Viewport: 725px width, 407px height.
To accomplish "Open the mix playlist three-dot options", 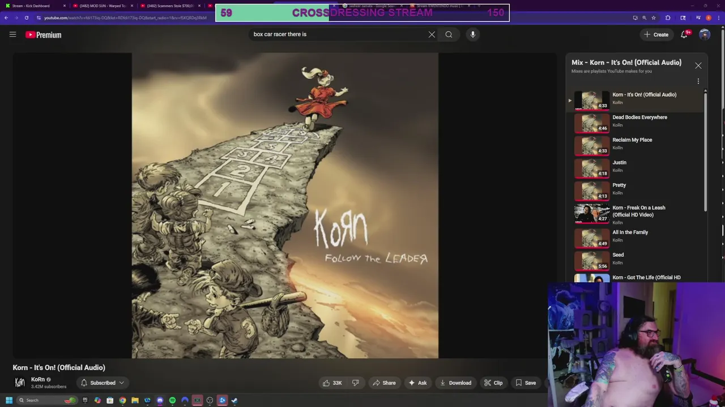I will click(698, 81).
